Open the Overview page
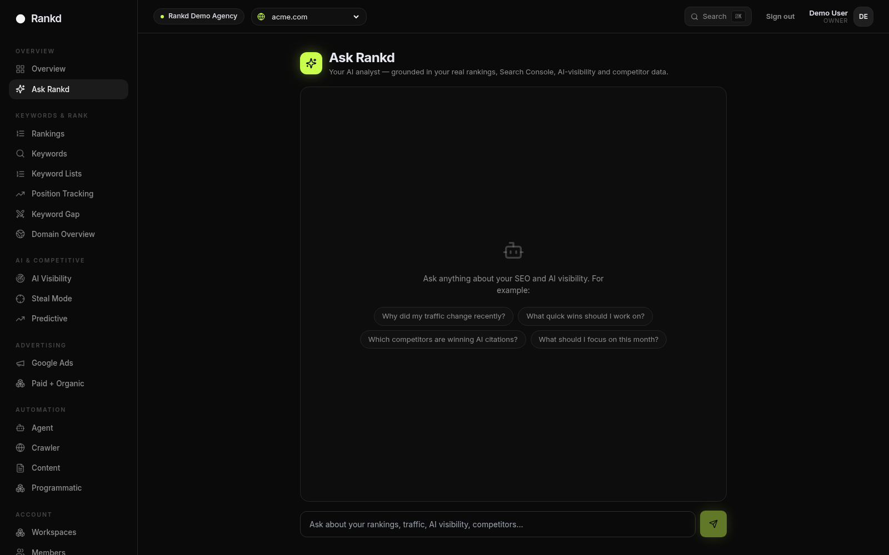The image size is (889, 555). coord(68,69)
